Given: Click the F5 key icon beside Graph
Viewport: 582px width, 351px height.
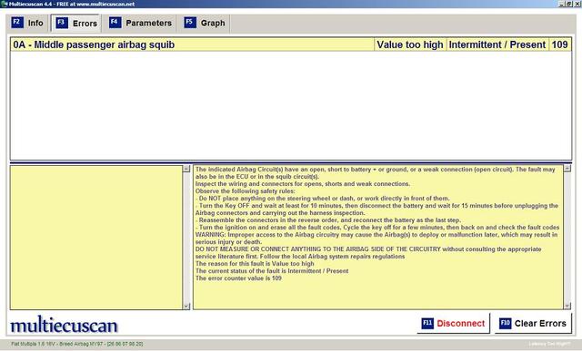Looking at the screenshot, I should (x=190, y=22).
